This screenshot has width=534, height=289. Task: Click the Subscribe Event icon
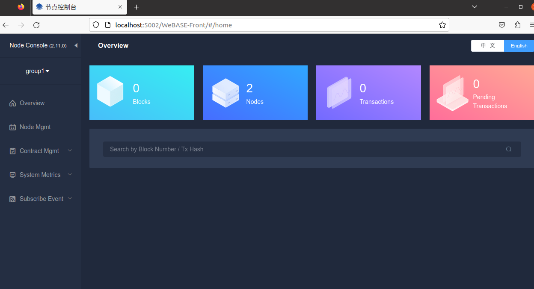12,198
